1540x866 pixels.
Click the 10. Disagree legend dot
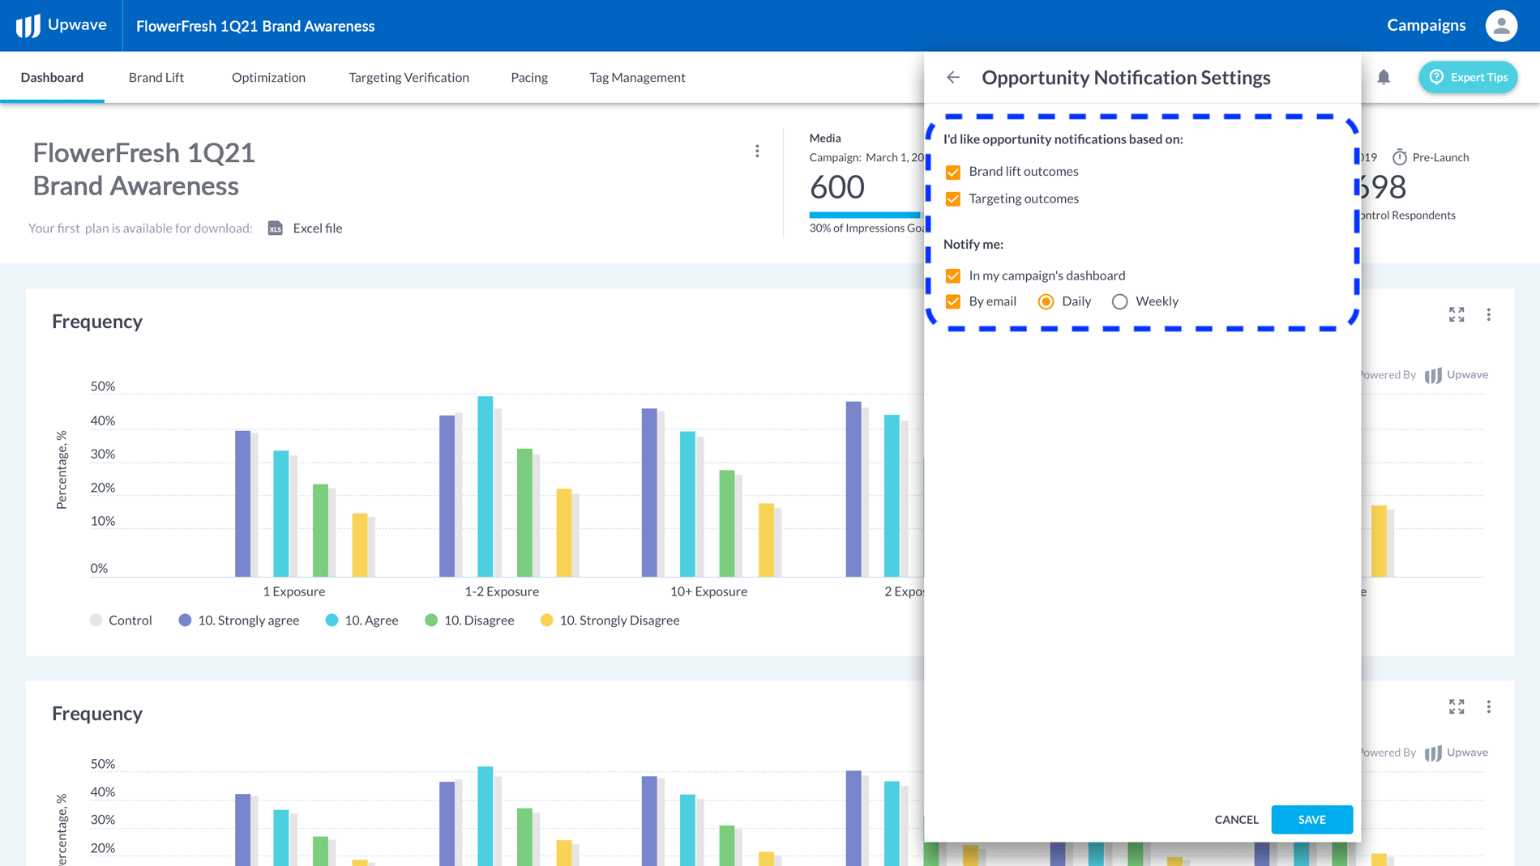431,621
